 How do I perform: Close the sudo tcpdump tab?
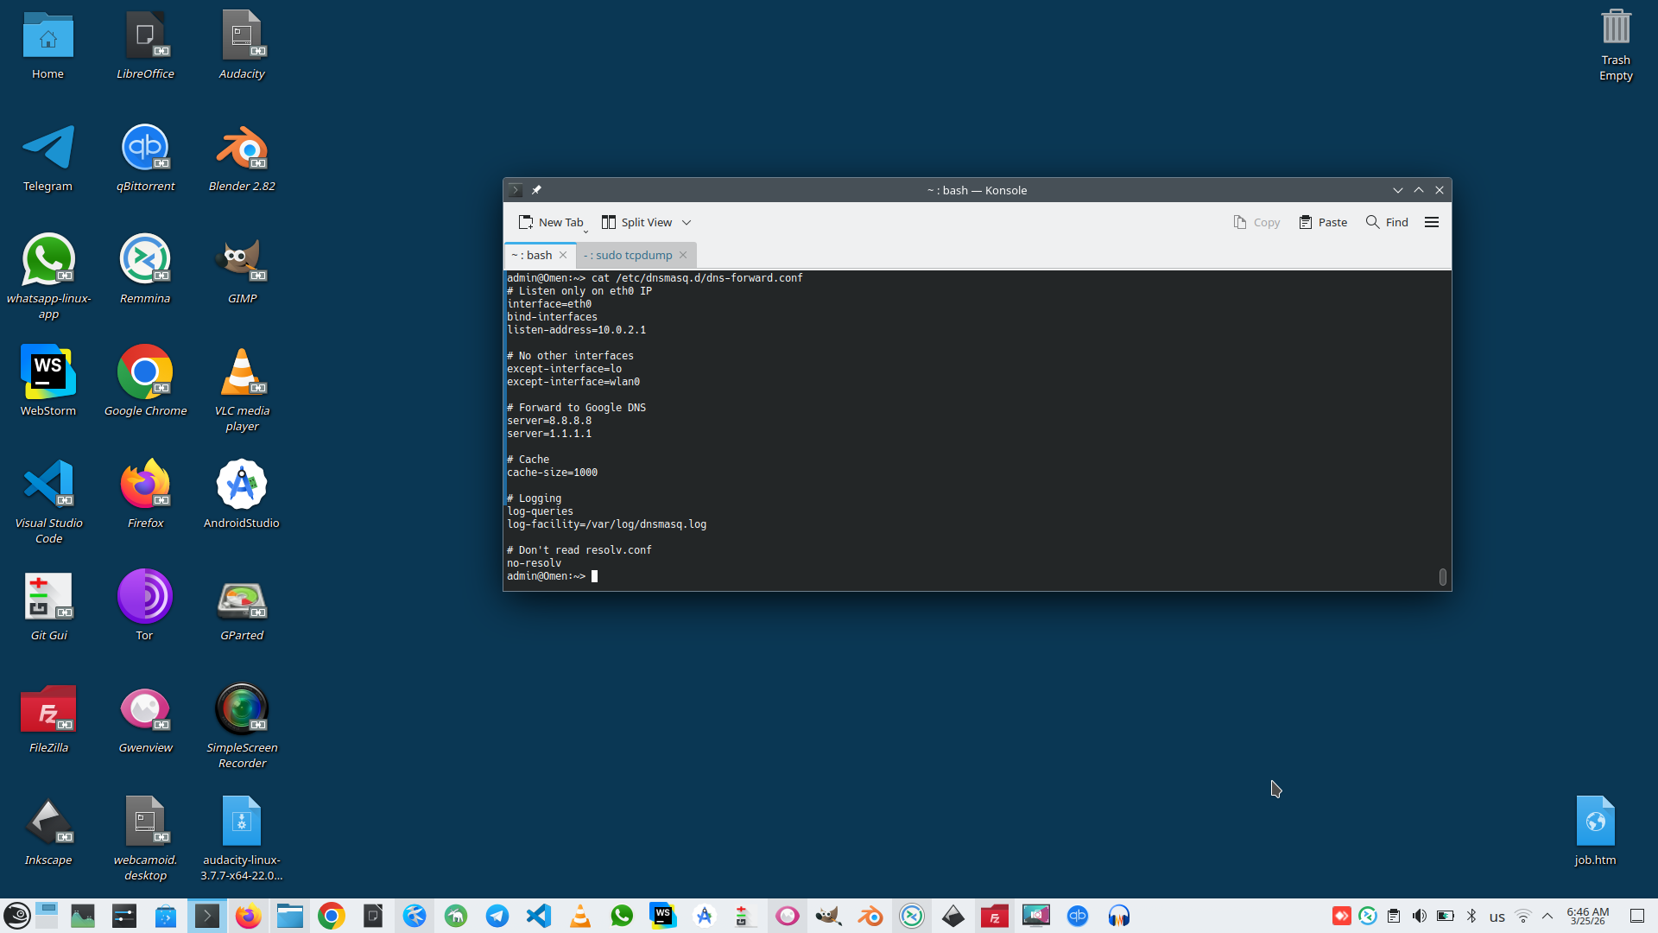(683, 255)
